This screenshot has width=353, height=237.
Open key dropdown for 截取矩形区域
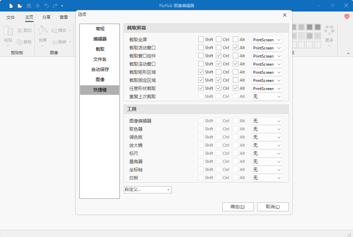coord(267,72)
